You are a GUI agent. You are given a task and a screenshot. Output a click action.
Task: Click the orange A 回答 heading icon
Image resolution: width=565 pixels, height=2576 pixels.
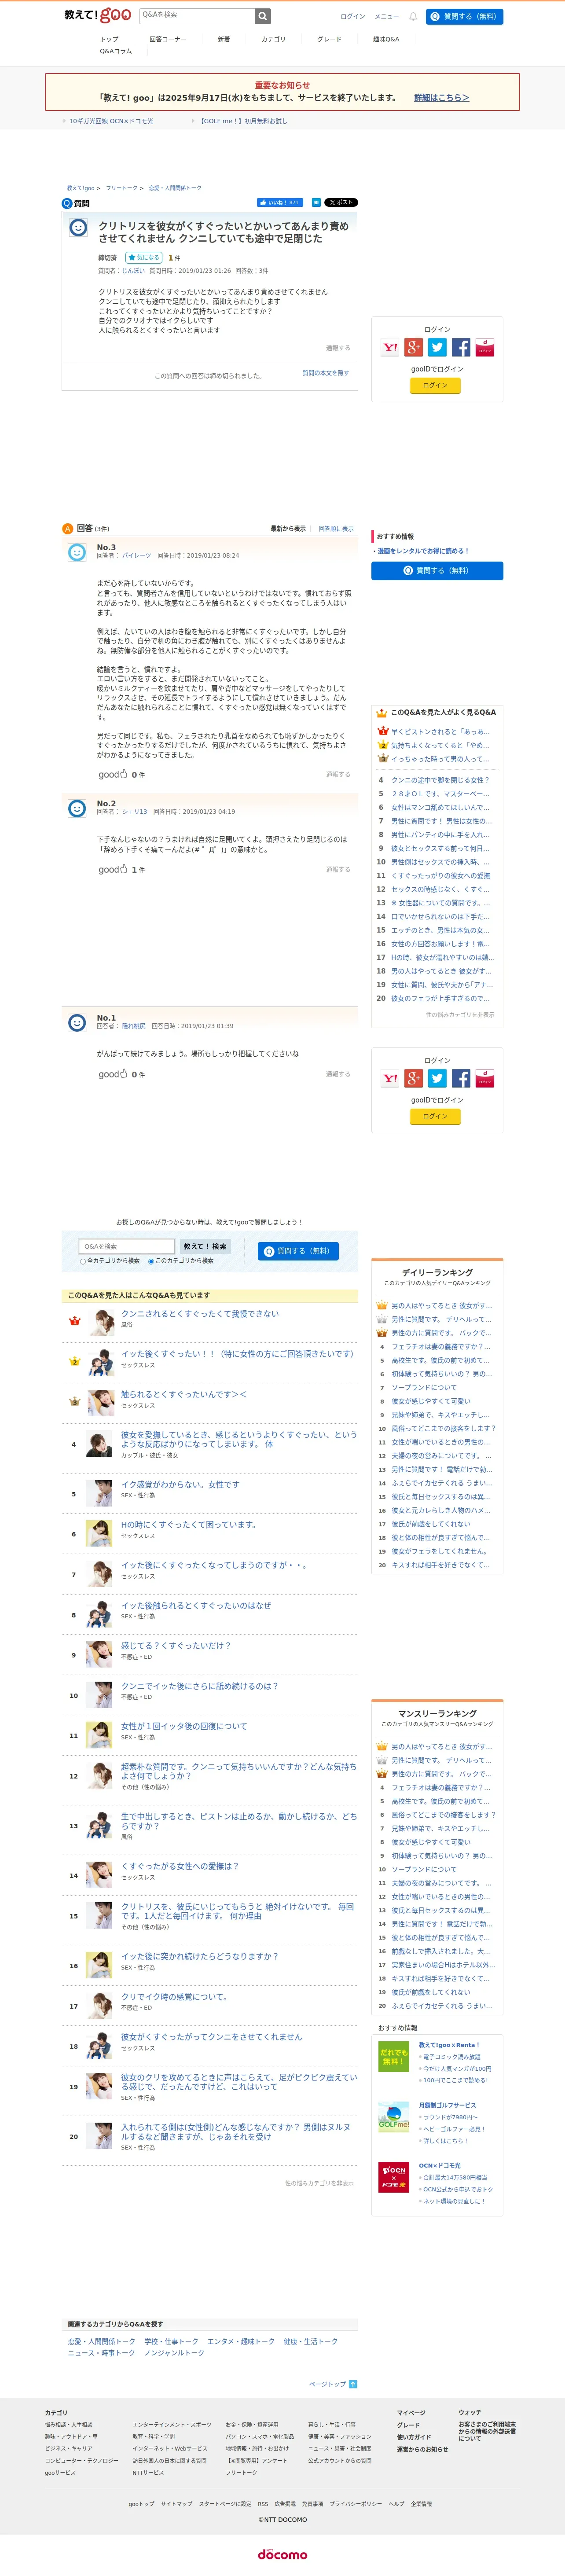point(68,528)
